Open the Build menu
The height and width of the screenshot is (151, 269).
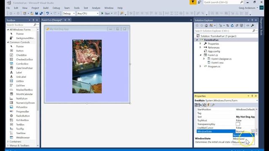46,8
